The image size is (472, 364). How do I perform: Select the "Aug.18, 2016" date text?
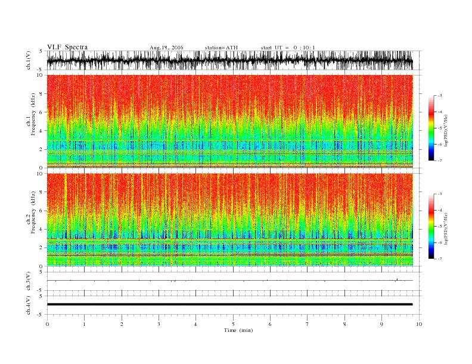(x=166, y=48)
